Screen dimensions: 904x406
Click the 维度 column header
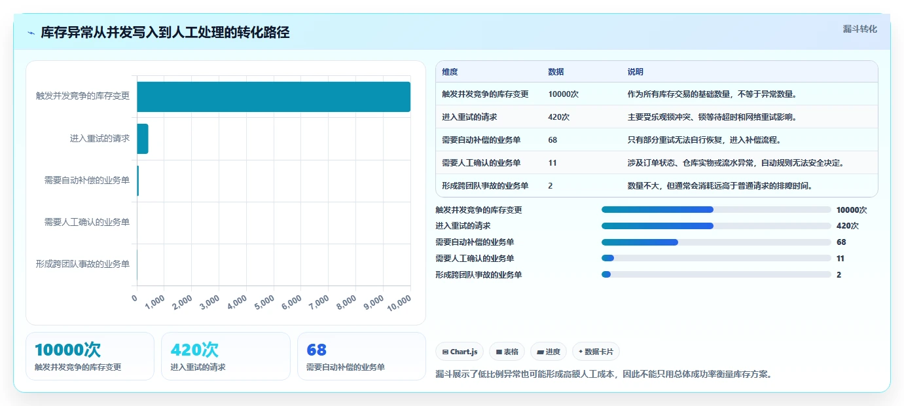[x=450, y=72]
